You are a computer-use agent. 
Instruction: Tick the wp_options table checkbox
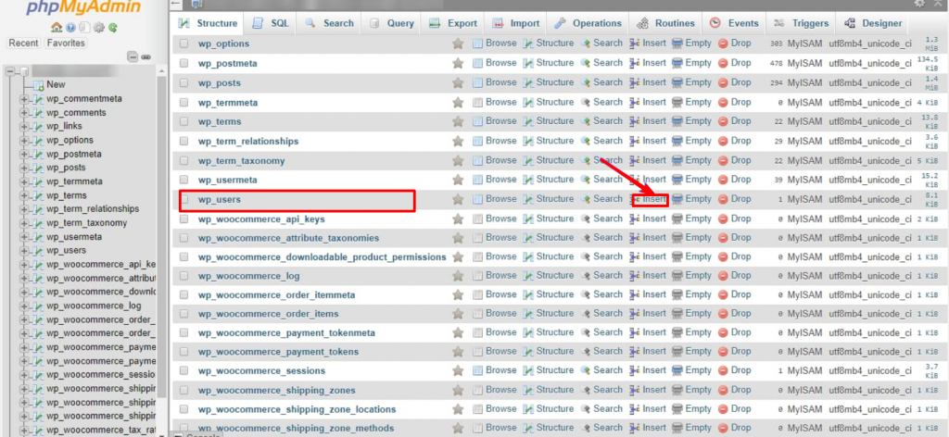(183, 44)
